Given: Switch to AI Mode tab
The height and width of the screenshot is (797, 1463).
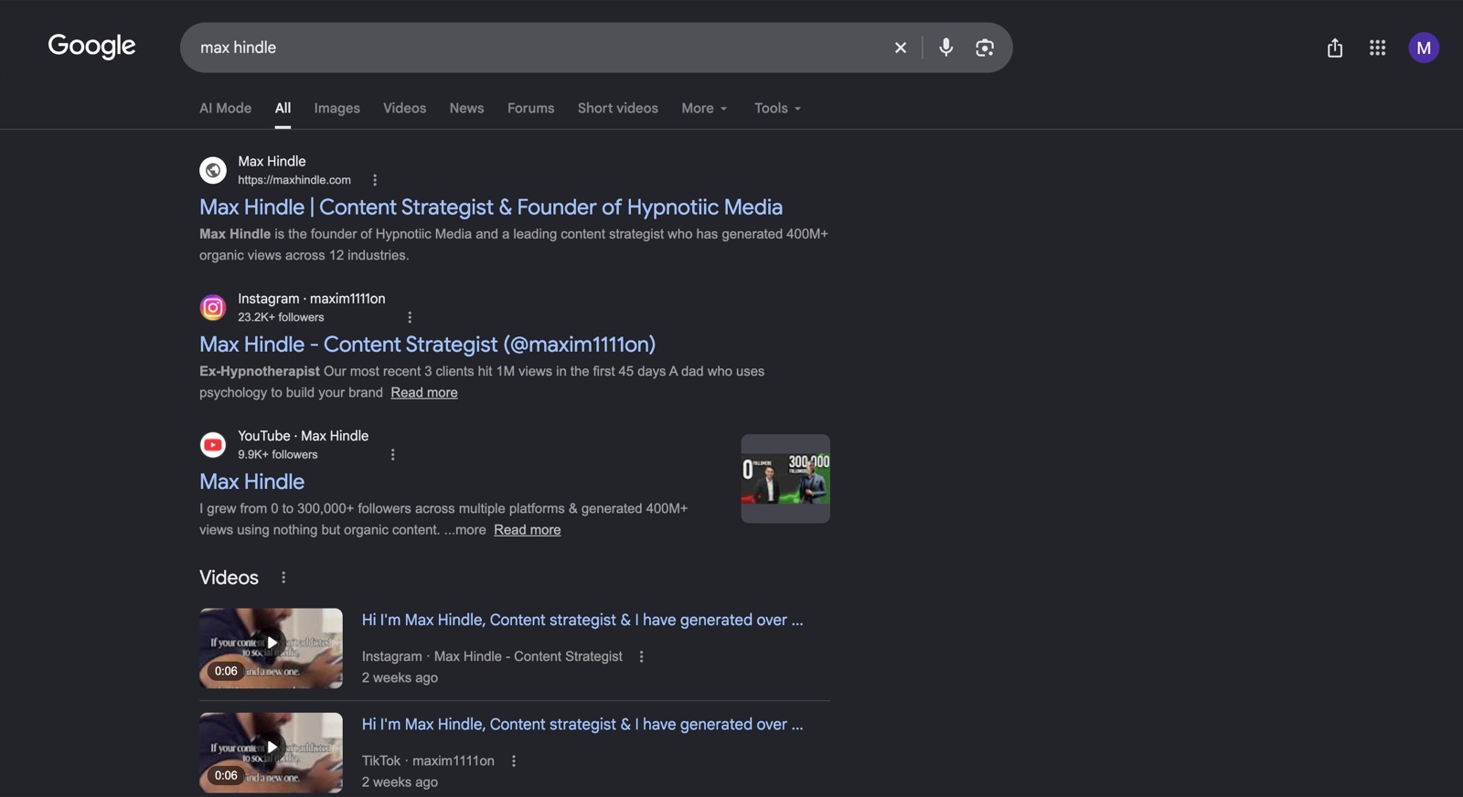Looking at the screenshot, I should (225, 108).
